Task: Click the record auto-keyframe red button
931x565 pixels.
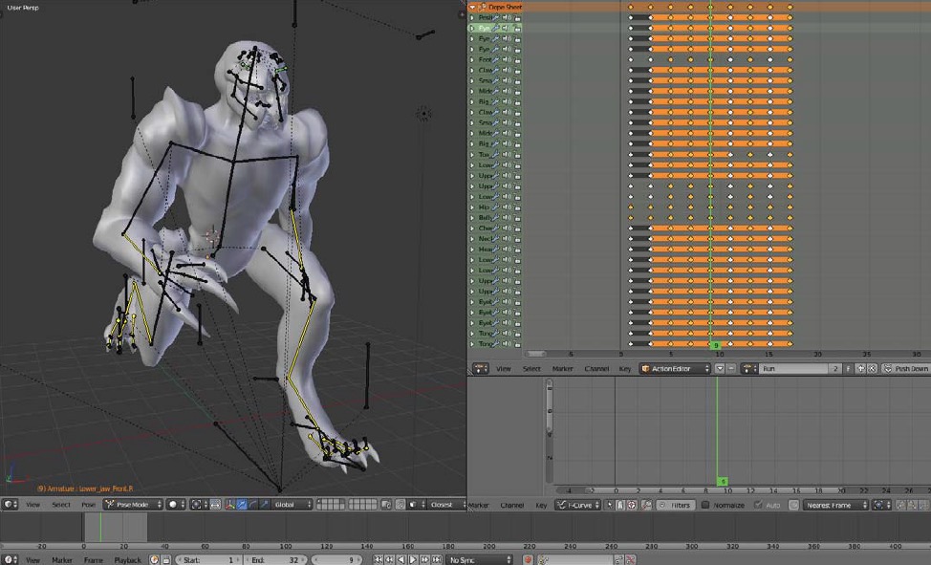Action: coord(528,559)
